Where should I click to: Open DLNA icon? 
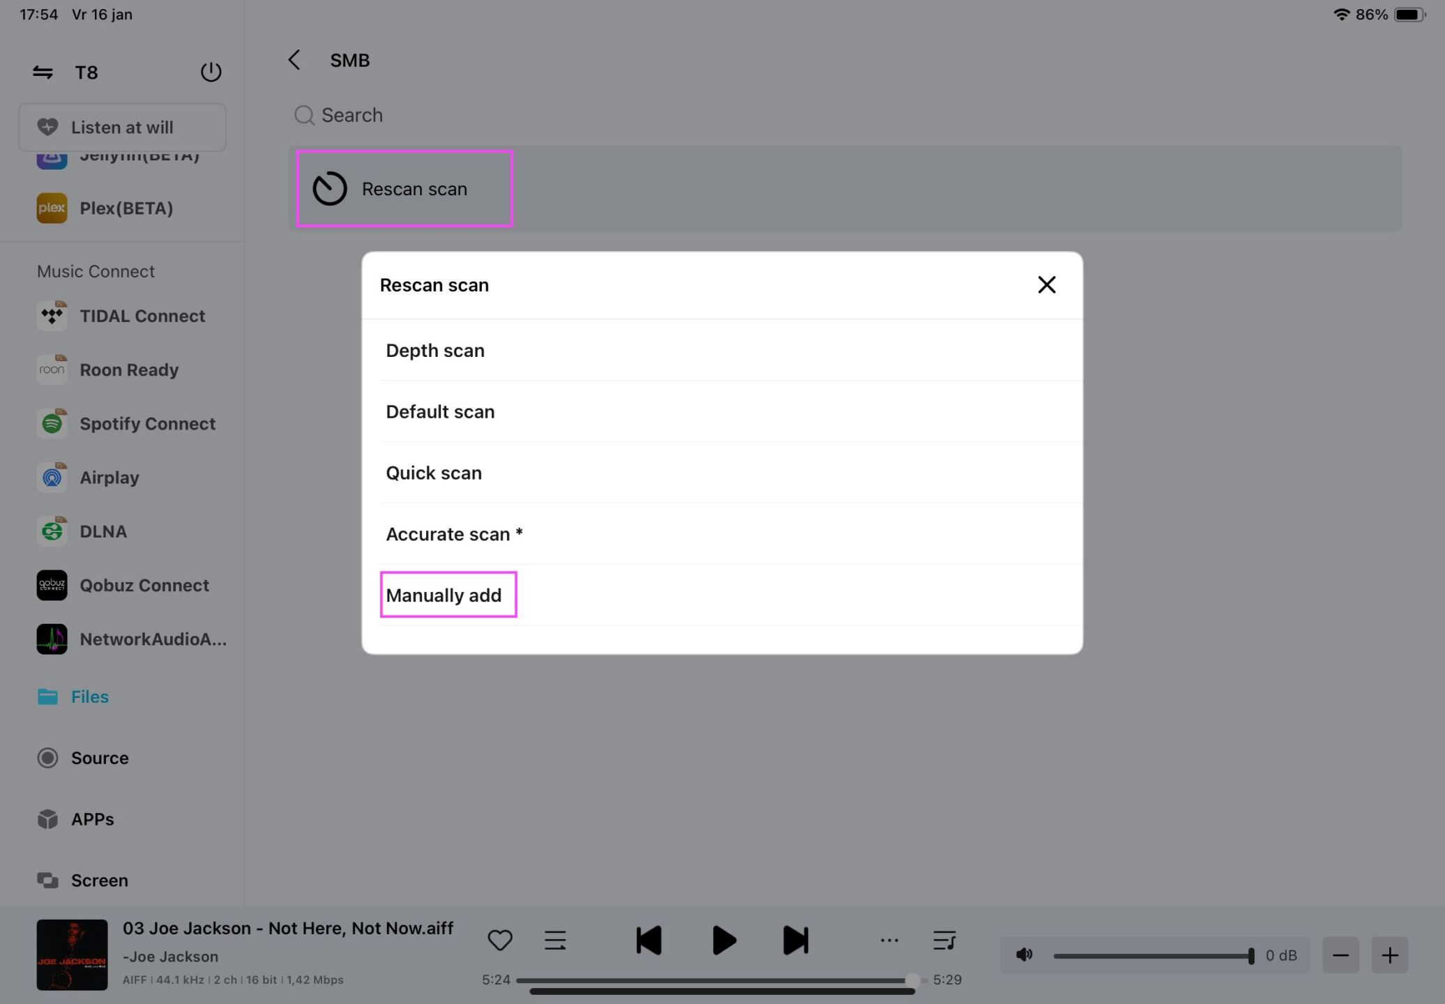click(52, 531)
